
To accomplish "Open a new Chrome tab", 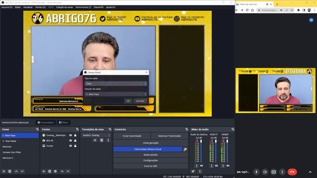I will [277, 4].
